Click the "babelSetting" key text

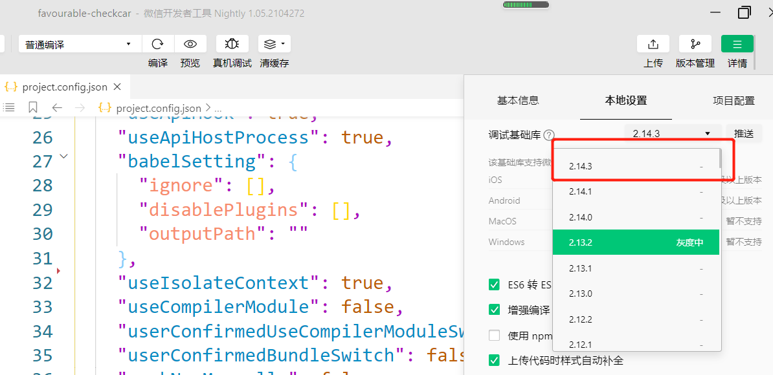pyautogui.click(x=193, y=162)
